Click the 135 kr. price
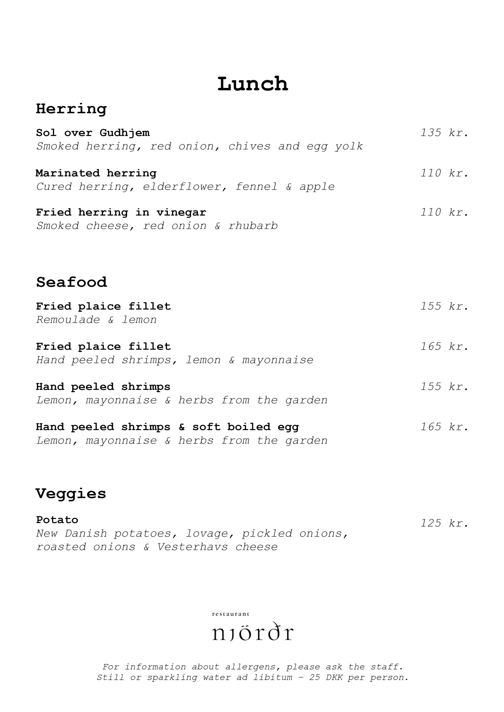 tap(444, 133)
